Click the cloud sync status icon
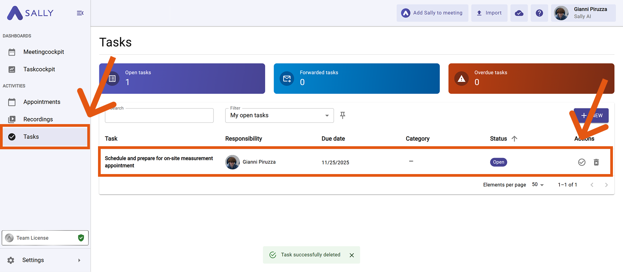The height and width of the screenshot is (272, 623). pyautogui.click(x=519, y=13)
